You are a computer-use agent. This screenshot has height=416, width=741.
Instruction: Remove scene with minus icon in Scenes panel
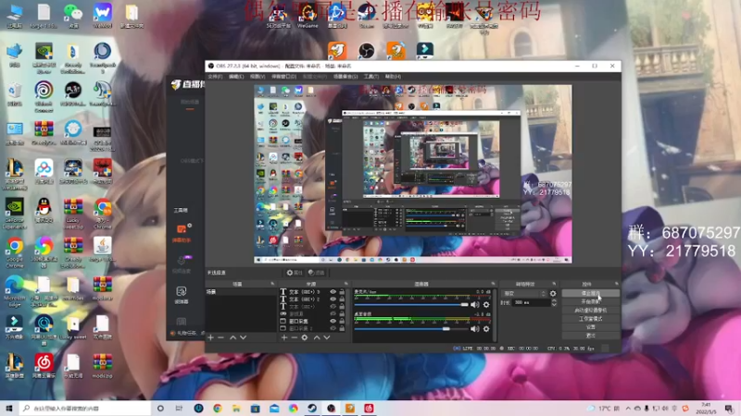coord(220,337)
